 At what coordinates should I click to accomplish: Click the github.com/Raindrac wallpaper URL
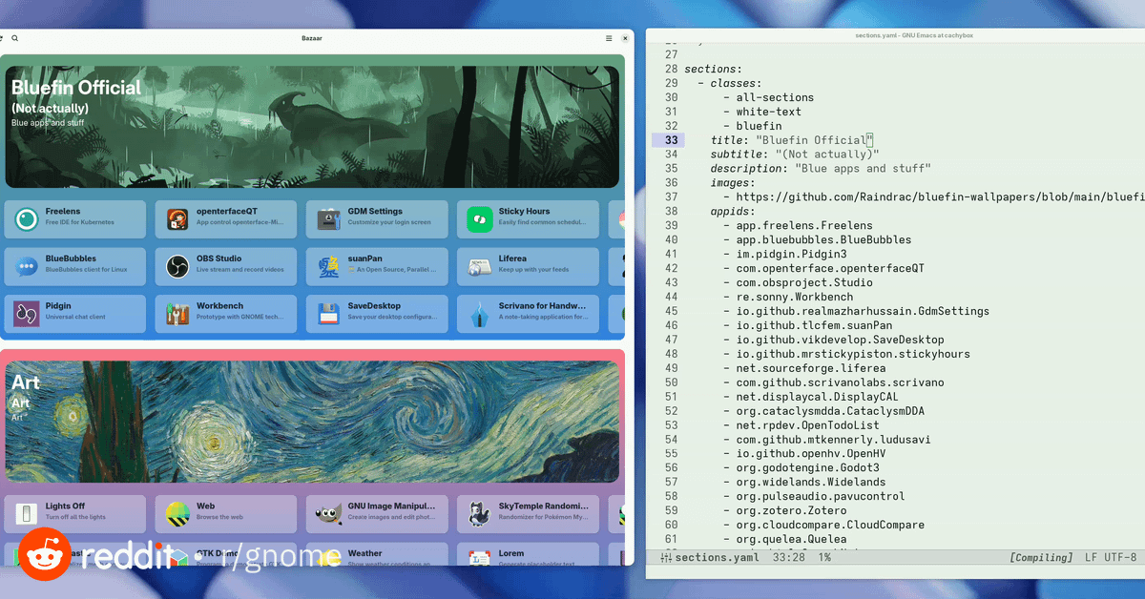[940, 197]
